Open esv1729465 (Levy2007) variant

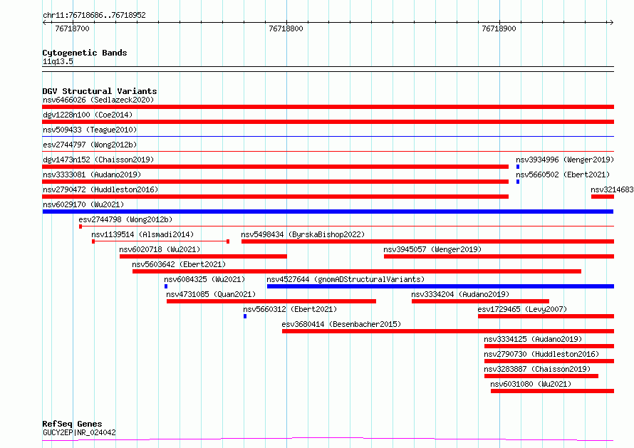click(522, 309)
